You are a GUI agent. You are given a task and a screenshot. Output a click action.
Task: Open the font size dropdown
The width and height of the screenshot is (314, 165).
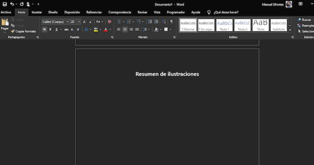79,22
